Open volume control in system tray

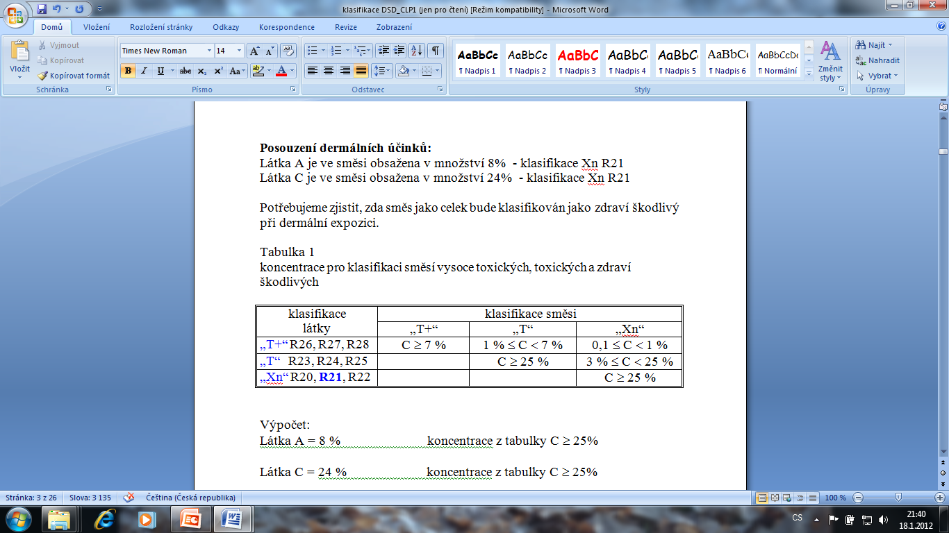click(x=883, y=519)
